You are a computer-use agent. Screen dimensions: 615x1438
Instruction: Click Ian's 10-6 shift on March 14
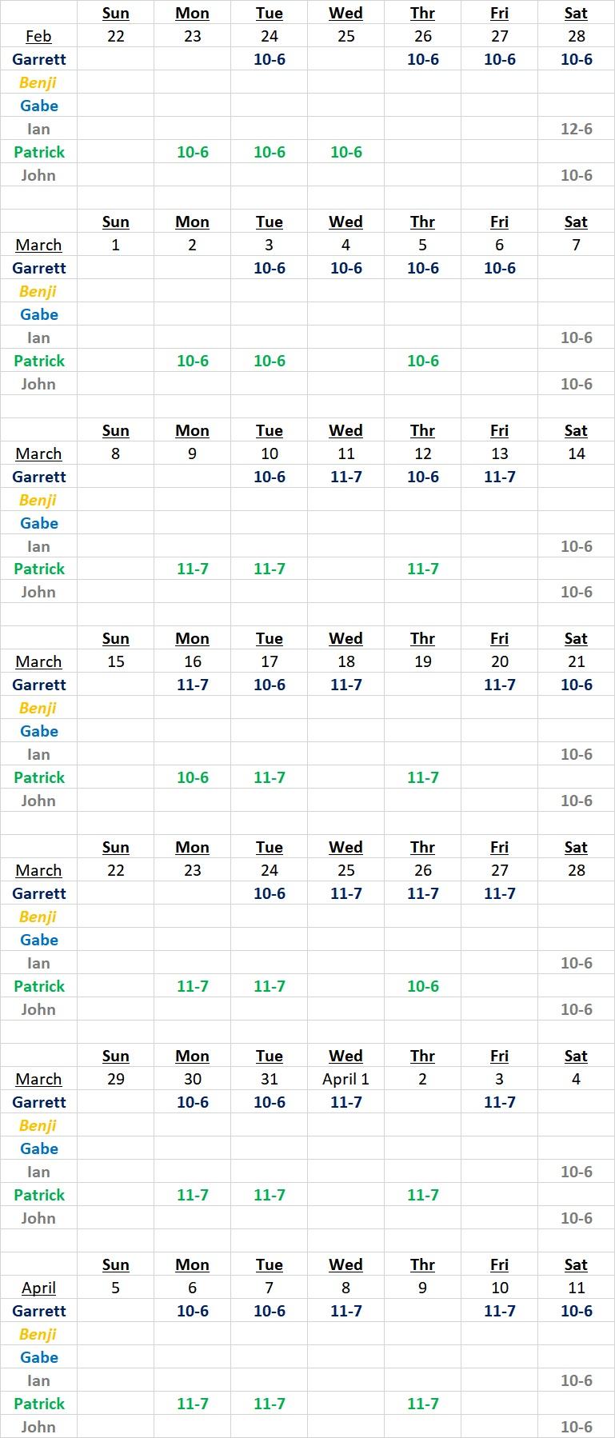point(576,546)
